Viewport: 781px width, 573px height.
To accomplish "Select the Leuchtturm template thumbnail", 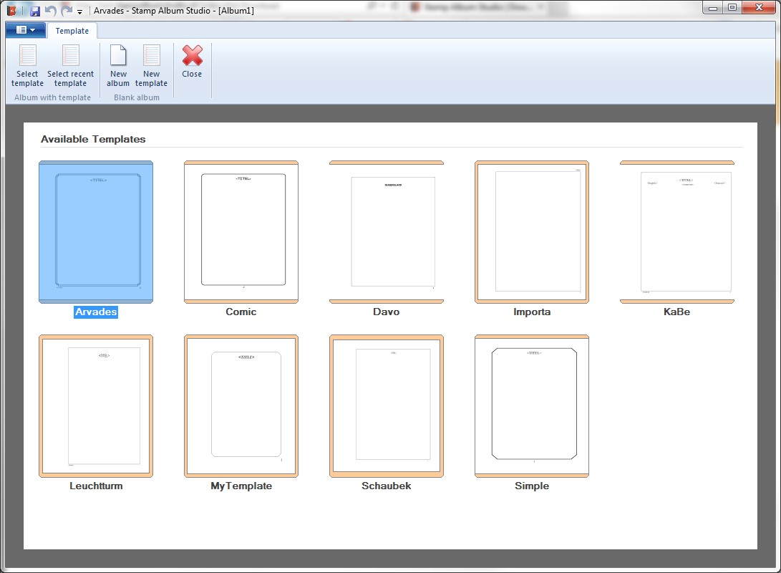I will [x=96, y=406].
